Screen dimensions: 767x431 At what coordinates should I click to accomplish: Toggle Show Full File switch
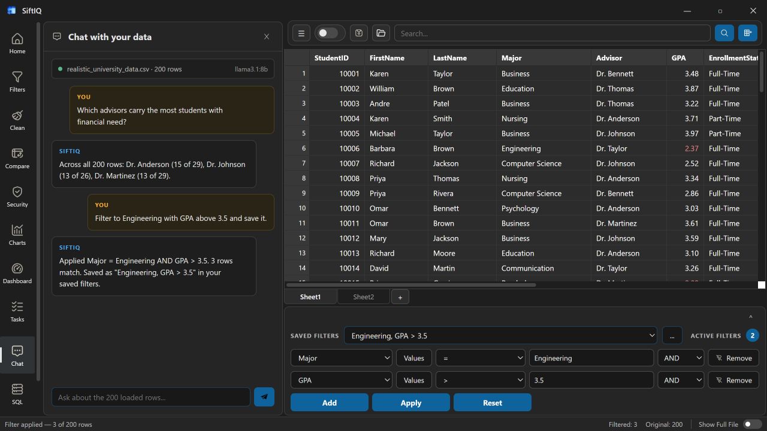[752, 424]
